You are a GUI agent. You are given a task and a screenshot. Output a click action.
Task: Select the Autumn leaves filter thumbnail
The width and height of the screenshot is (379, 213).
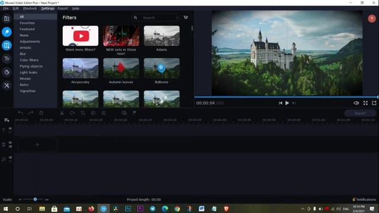coord(121,68)
